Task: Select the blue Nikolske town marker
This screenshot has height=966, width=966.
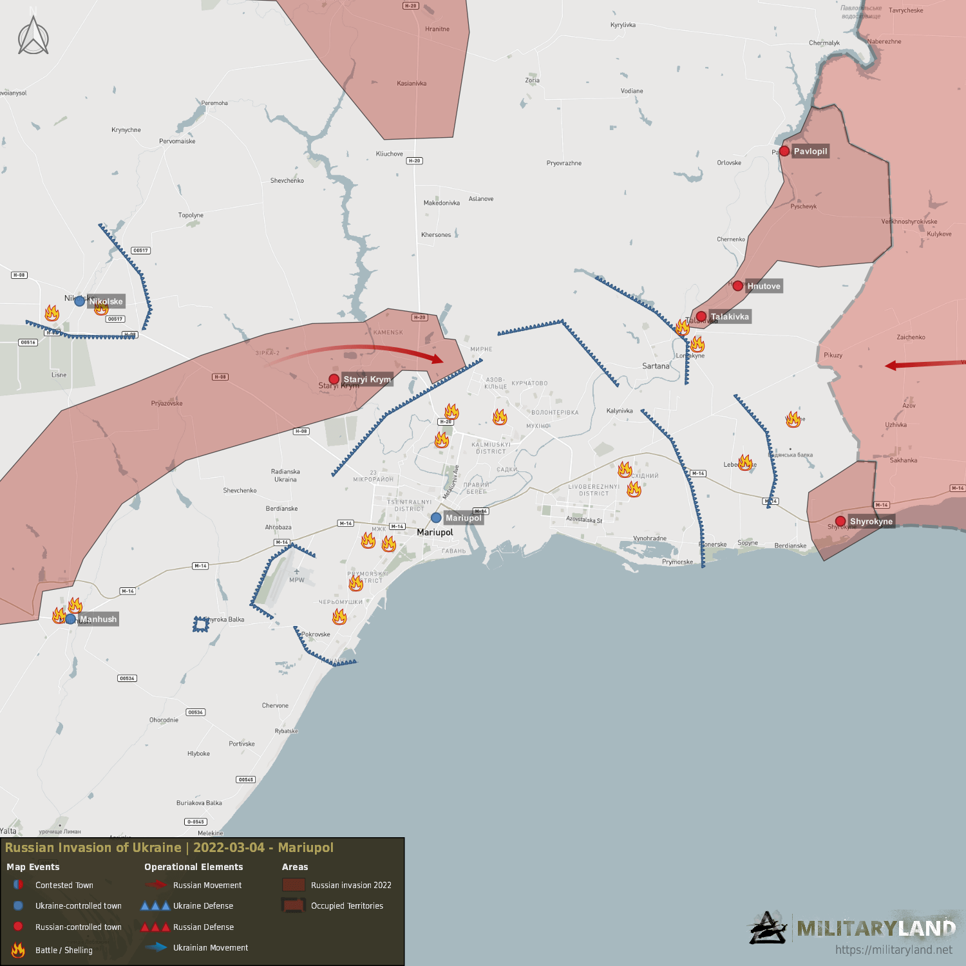Action: pos(79,301)
